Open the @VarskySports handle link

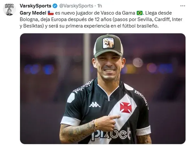click(76, 6)
